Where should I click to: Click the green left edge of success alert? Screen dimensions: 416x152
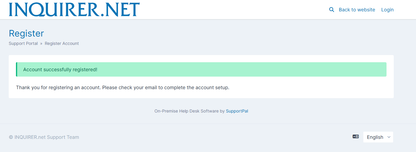click(17, 69)
